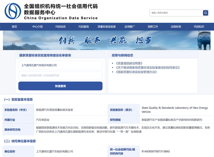Click the 研究领域 label cell
This screenshot has height=157, width=214.
tap(124, 120)
